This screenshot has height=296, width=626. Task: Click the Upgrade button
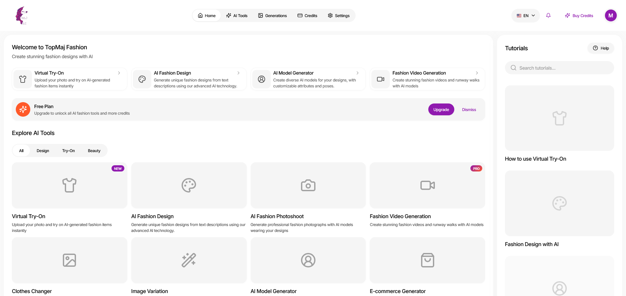441,109
